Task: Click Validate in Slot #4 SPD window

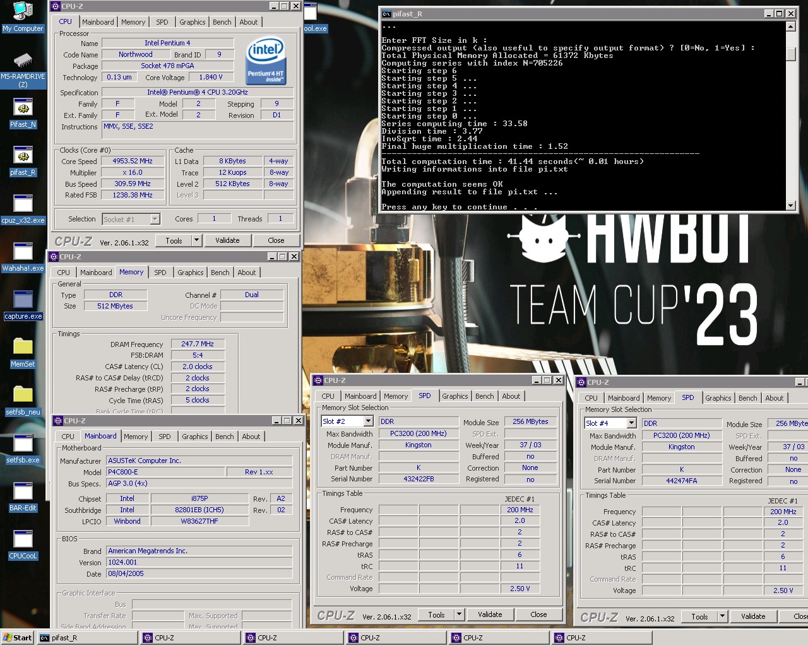Action: point(753,616)
